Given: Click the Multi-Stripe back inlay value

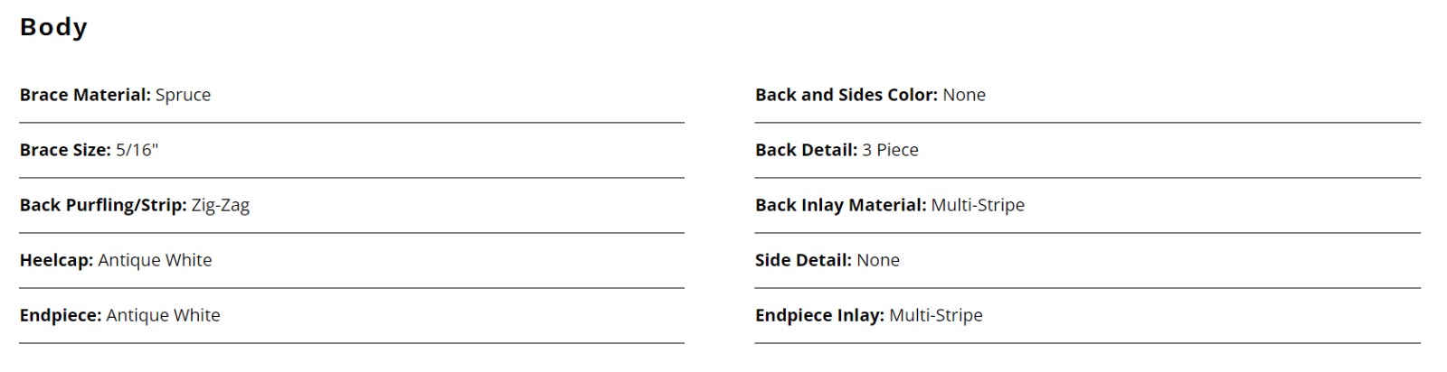Looking at the screenshot, I should [978, 205].
